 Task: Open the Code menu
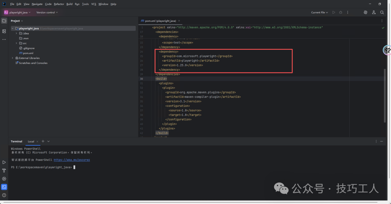point(48,4)
